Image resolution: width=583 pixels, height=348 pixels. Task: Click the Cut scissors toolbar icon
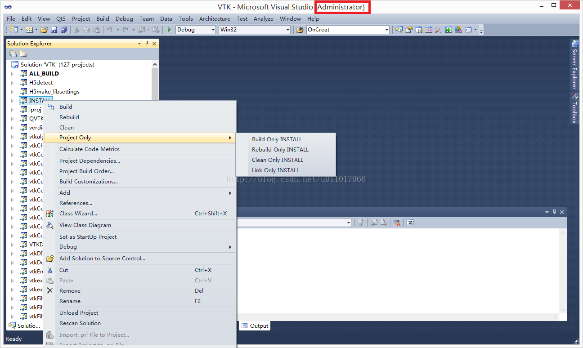coord(77,30)
